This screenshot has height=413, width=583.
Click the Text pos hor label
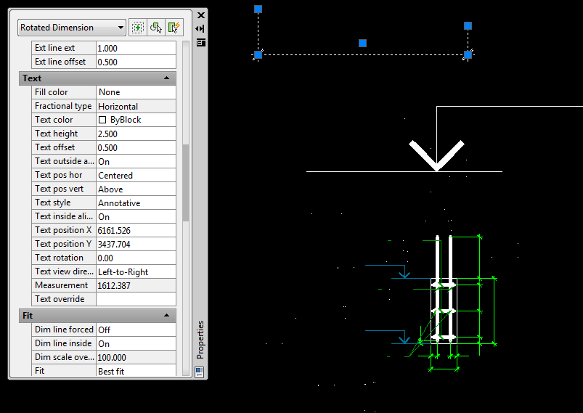click(58, 175)
